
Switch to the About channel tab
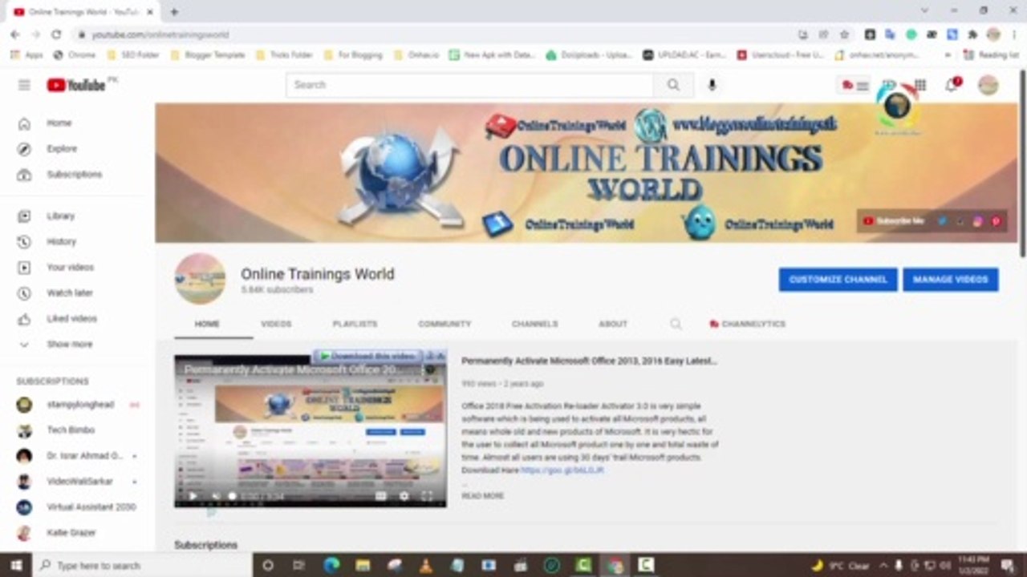613,324
